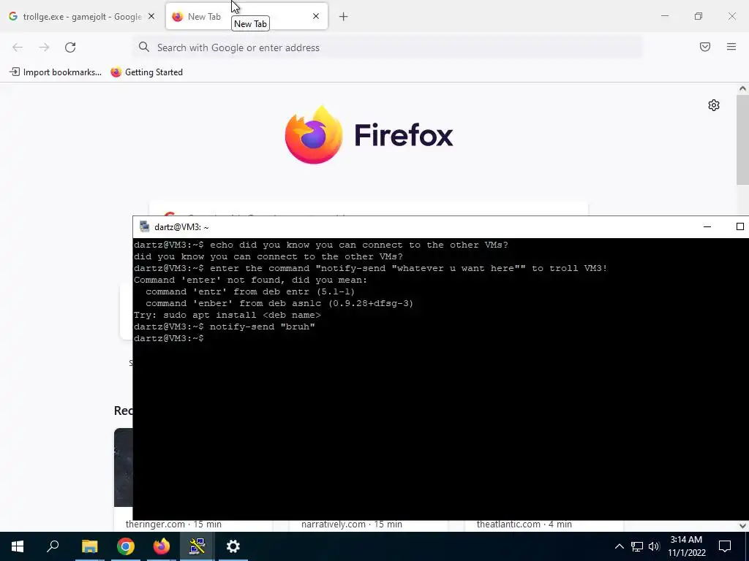This screenshot has height=561, width=749.
Task: Open Windows taskbar search
Action: pos(53,546)
